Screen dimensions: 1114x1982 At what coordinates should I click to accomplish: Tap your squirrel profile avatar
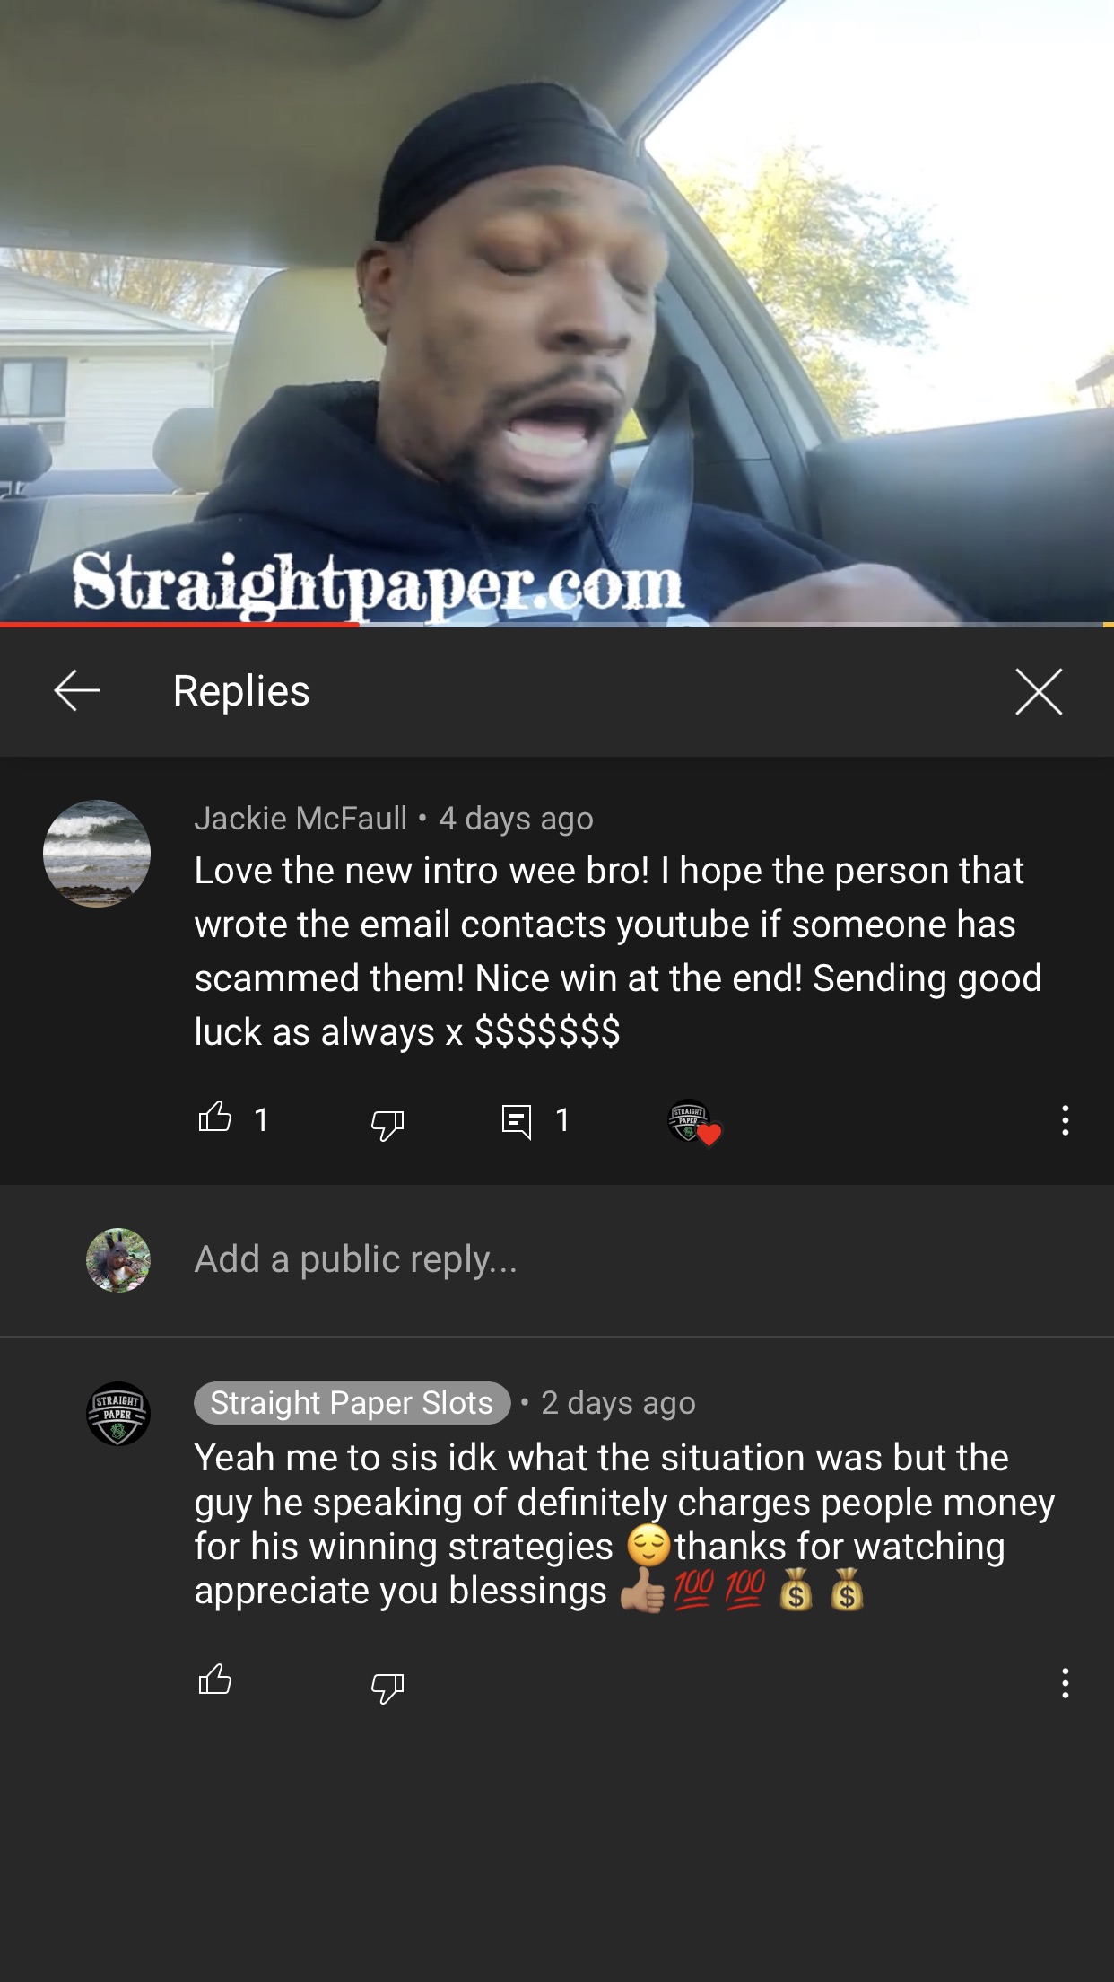[x=118, y=1259]
